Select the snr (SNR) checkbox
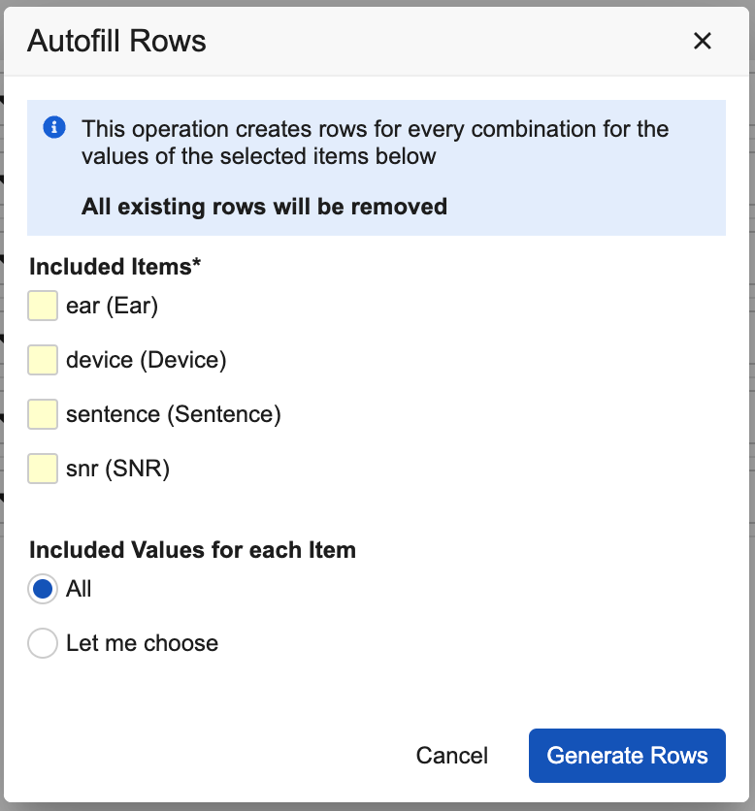This screenshot has width=755, height=811. [x=43, y=469]
